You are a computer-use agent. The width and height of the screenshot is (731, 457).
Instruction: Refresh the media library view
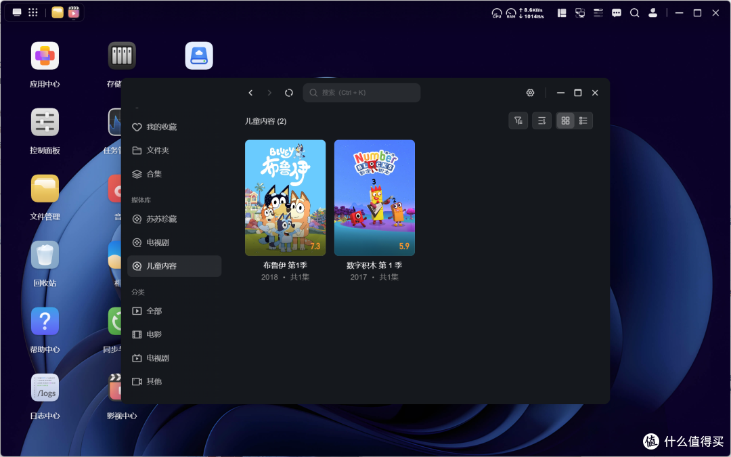[289, 93]
